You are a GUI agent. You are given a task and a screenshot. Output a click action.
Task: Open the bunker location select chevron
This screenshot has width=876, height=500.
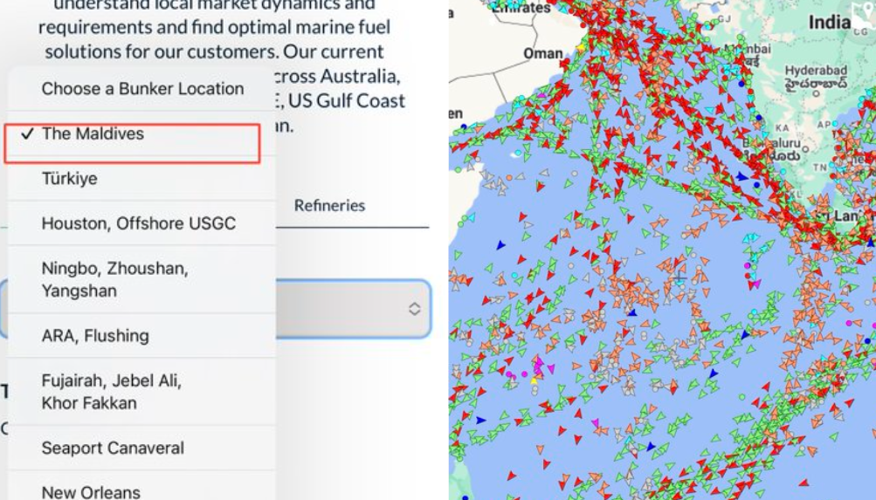[414, 309]
